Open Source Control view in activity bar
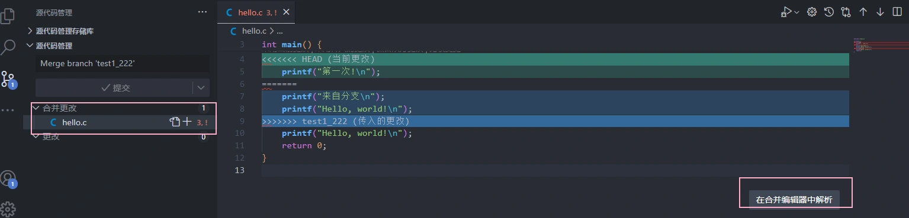Viewport: 909px width, 218px height. click(8, 79)
